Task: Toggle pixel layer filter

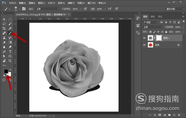Action: click(x=161, y=22)
